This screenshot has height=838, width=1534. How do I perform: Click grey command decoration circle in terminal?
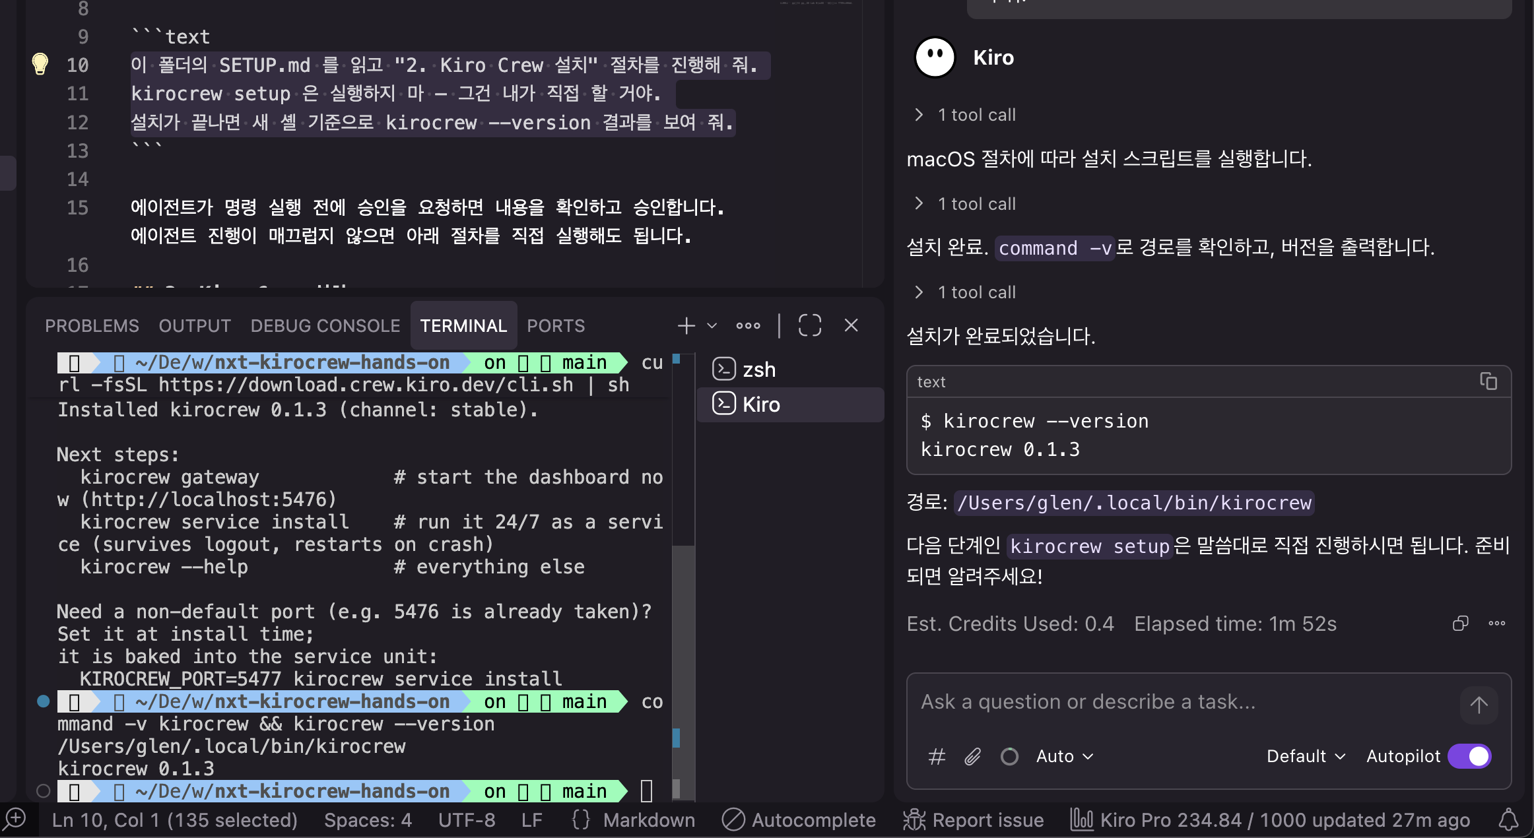(x=44, y=791)
